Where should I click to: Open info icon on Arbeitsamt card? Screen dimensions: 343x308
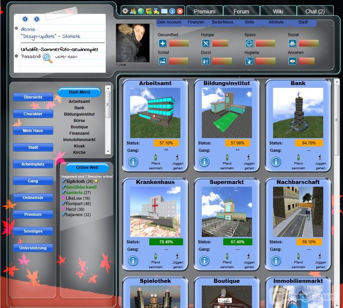133,162
